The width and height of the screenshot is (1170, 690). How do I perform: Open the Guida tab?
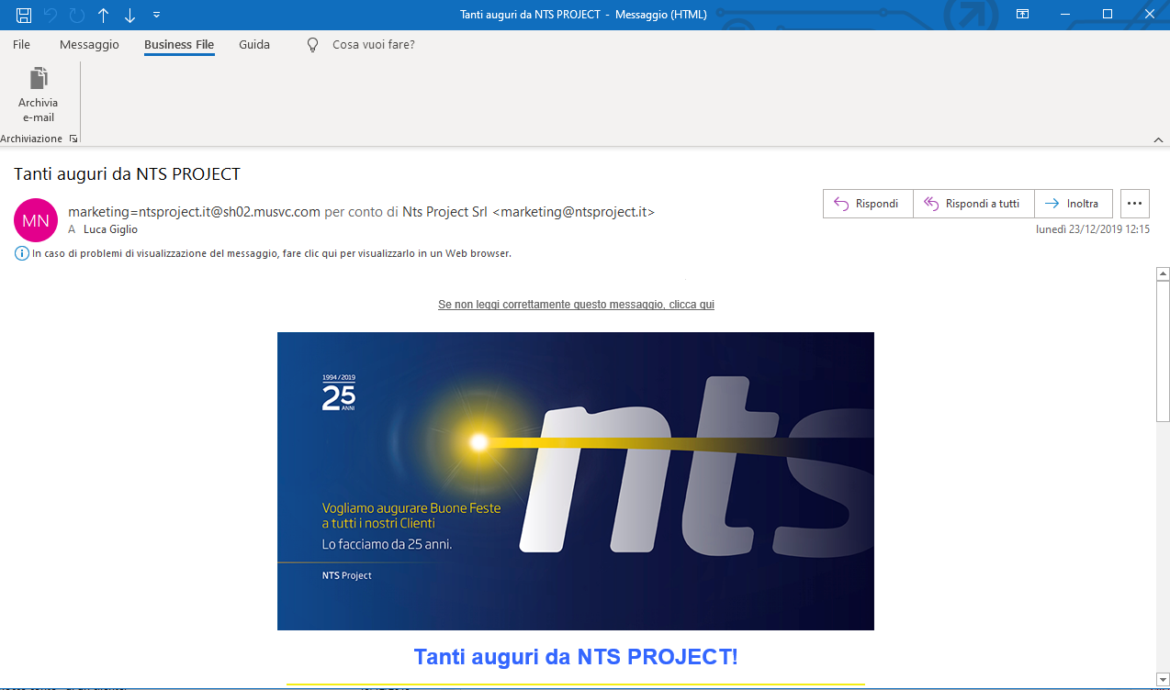pos(254,44)
